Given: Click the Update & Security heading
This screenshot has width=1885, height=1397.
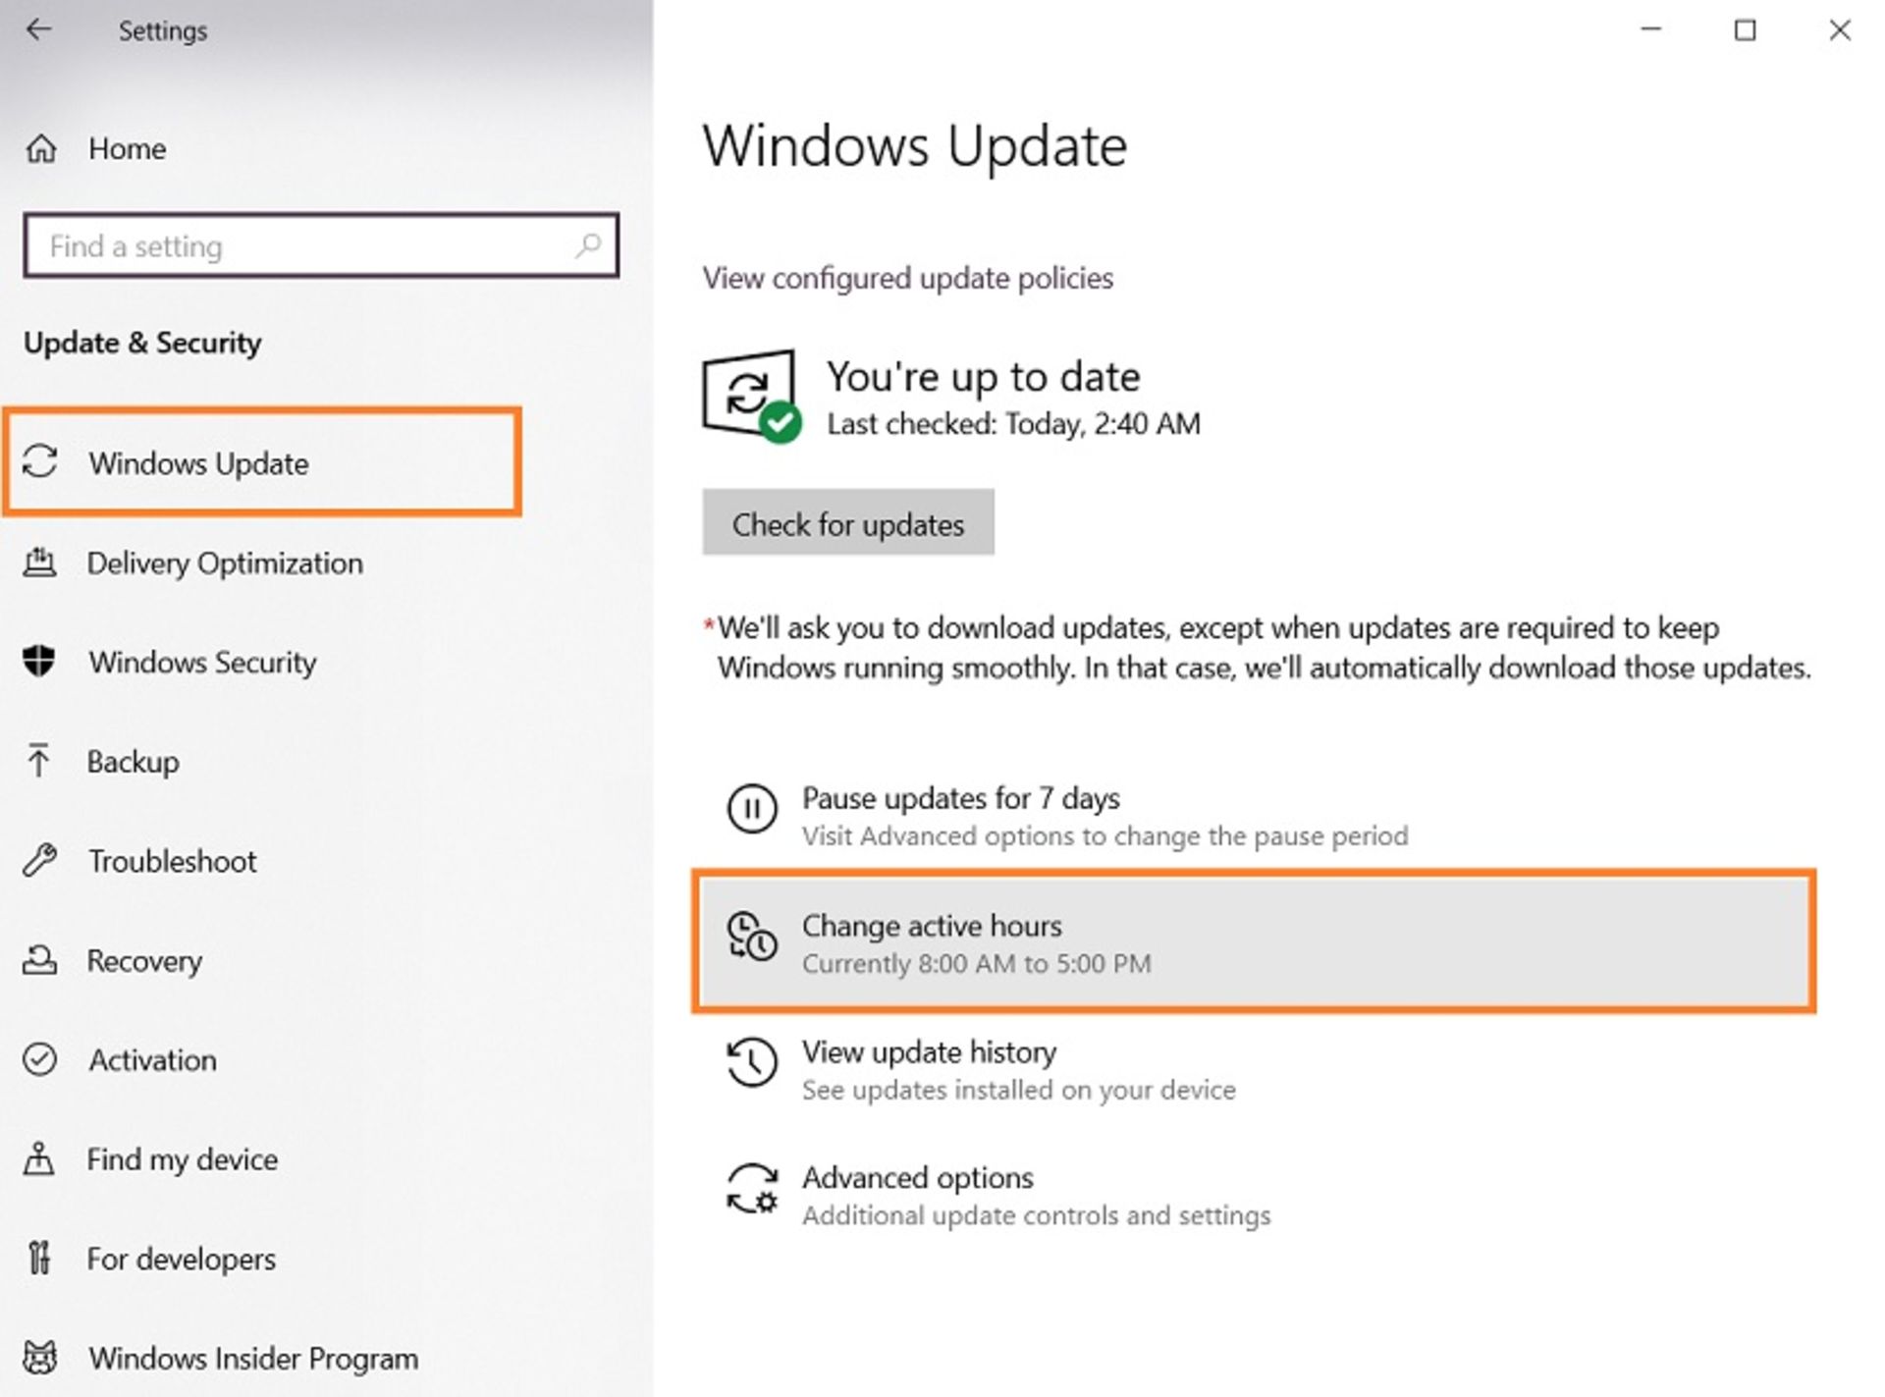Looking at the screenshot, I should (x=142, y=343).
